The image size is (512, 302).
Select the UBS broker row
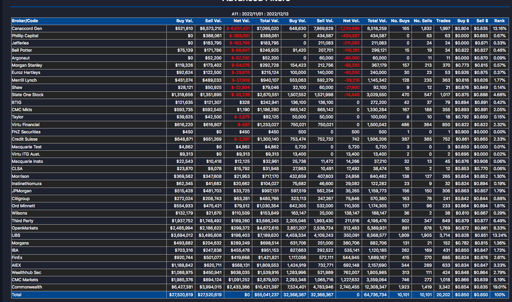point(260,235)
